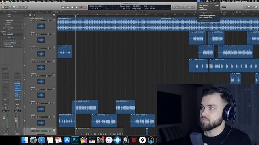Toggle the global Solo S button
This screenshot has height=145, width=259.
coord(34,15)
